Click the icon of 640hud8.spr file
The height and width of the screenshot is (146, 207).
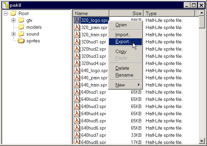point(77,142)
